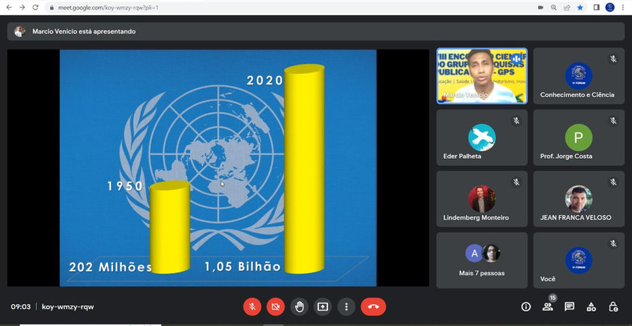The width and height of the screenshot is (632, 326).
Task: Click the clock reading 09:03
Action: [x=20, y=307]
